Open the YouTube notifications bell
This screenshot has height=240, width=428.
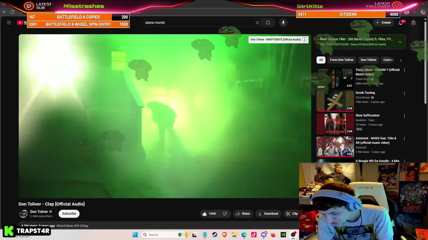click(401, 23)
